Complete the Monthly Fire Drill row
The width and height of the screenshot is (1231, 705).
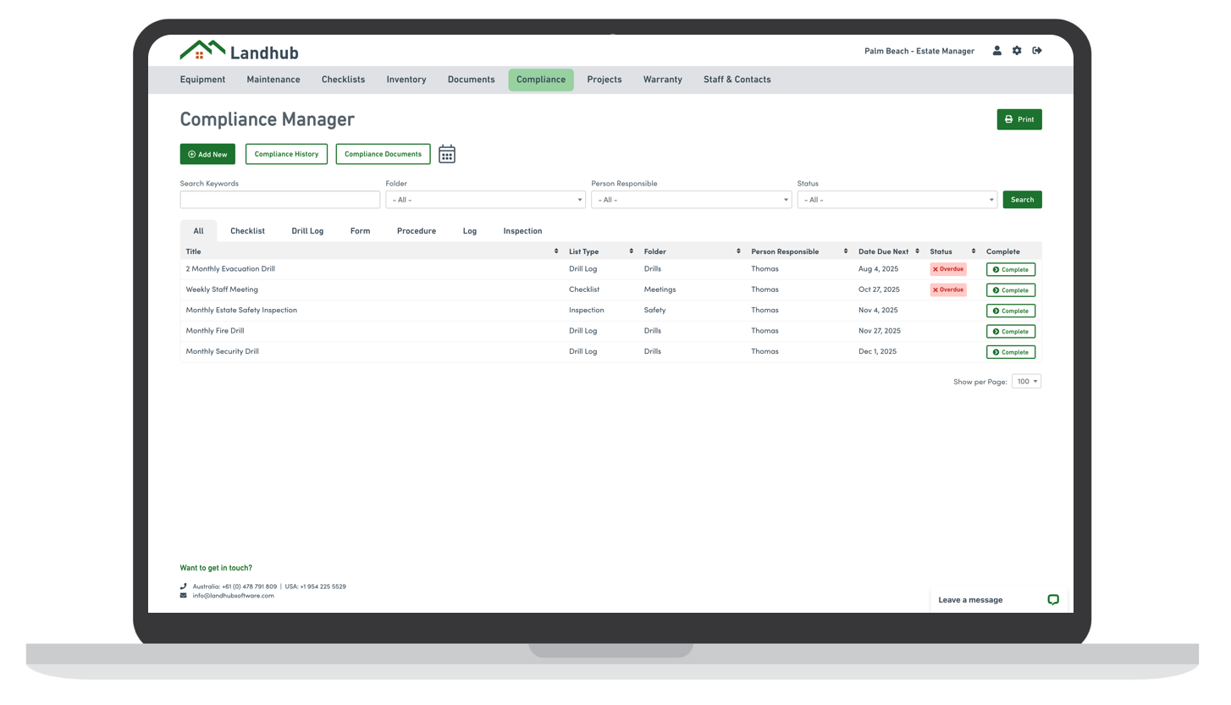(1010, 332)
